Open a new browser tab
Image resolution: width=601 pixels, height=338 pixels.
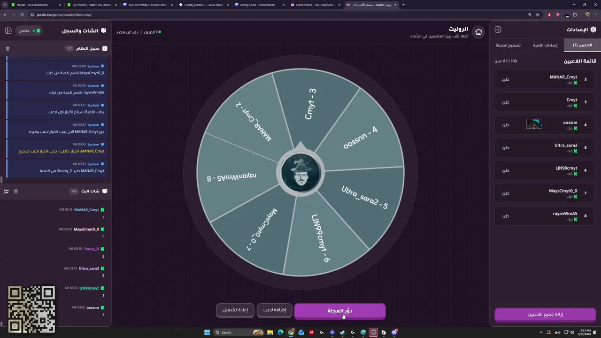point(403,5)
